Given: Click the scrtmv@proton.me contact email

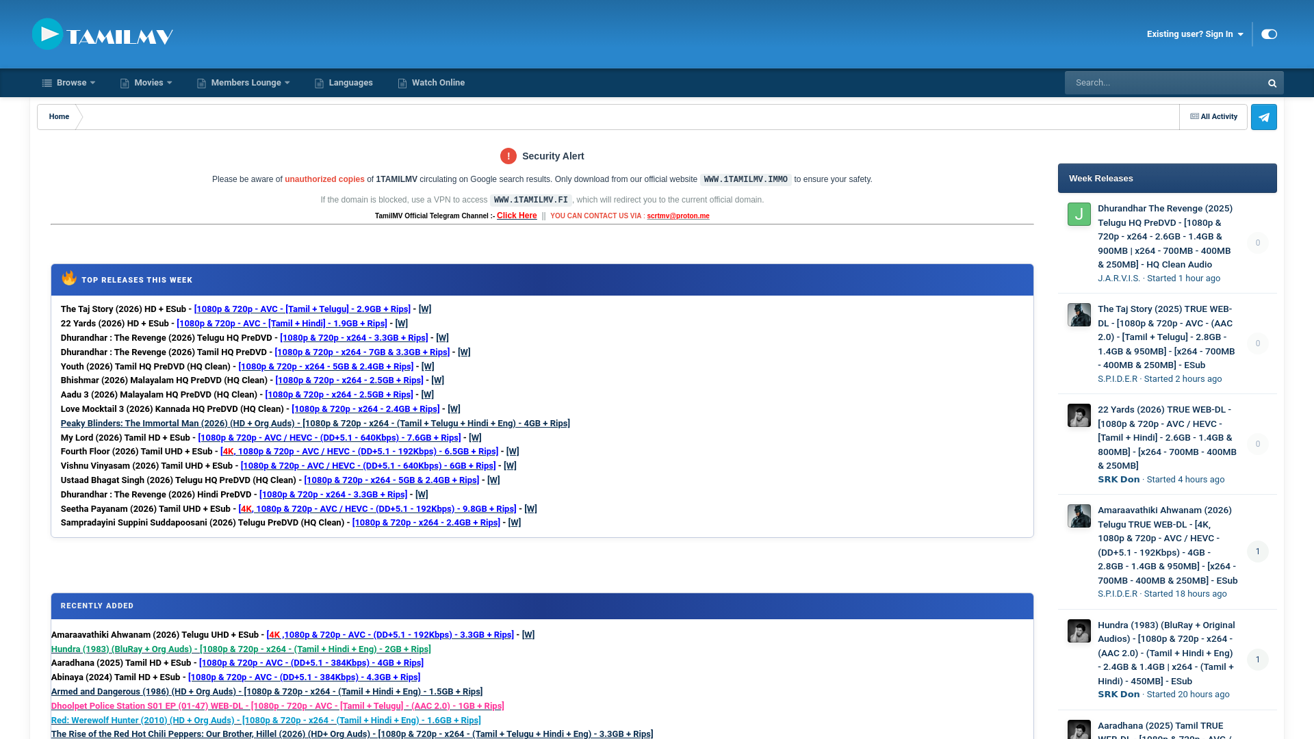Looking at the screenshot, I should (x=678, y=216).
